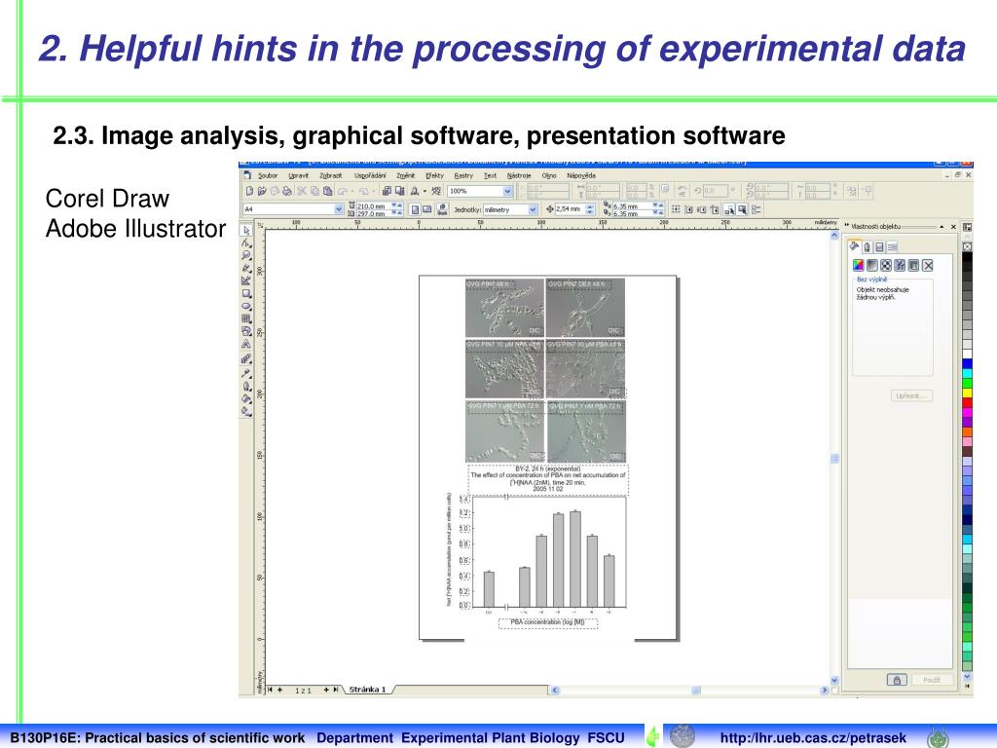Viewport: 997px width, 748px height.
Task: Click the GVG PIN7 48 h microscope image
Action: point(505,307)
